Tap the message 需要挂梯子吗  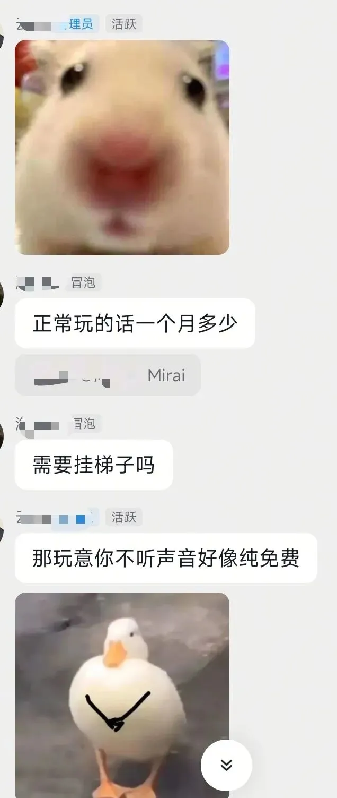point(94,465)
